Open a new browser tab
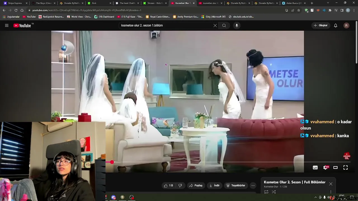This screenshot has height=201, width=358. pyautogui.click(x=312, y=3)
